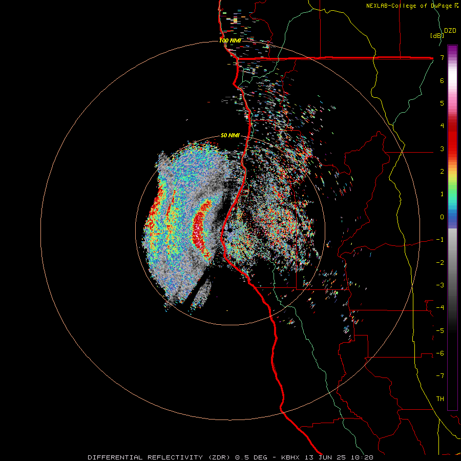The width and height of the screenshot is (461, 461).
Task: Click the green-yellow band of the color bar
Action: (452, 184)
